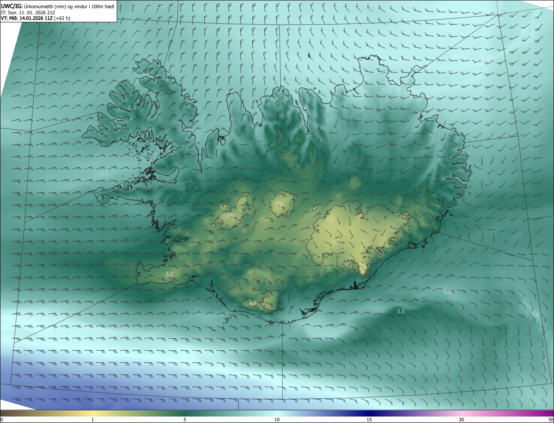Click the '7.9' value near the right edge
The width and height of the screenshot is (554, 423).
click(x=535, y=314)
